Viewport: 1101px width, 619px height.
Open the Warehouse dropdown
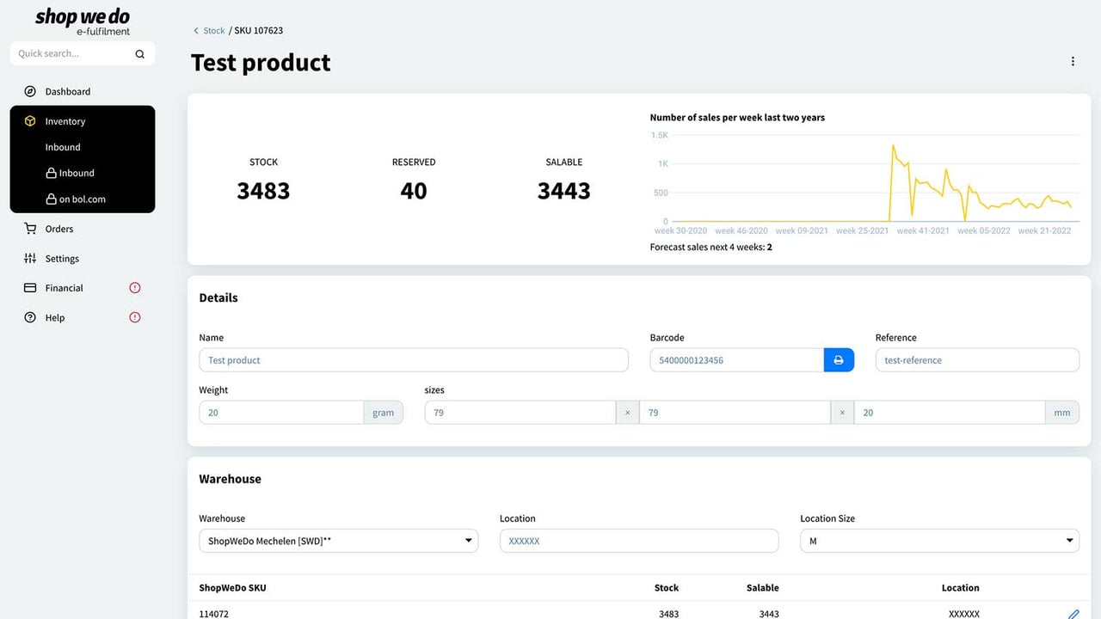pos(338,541)
